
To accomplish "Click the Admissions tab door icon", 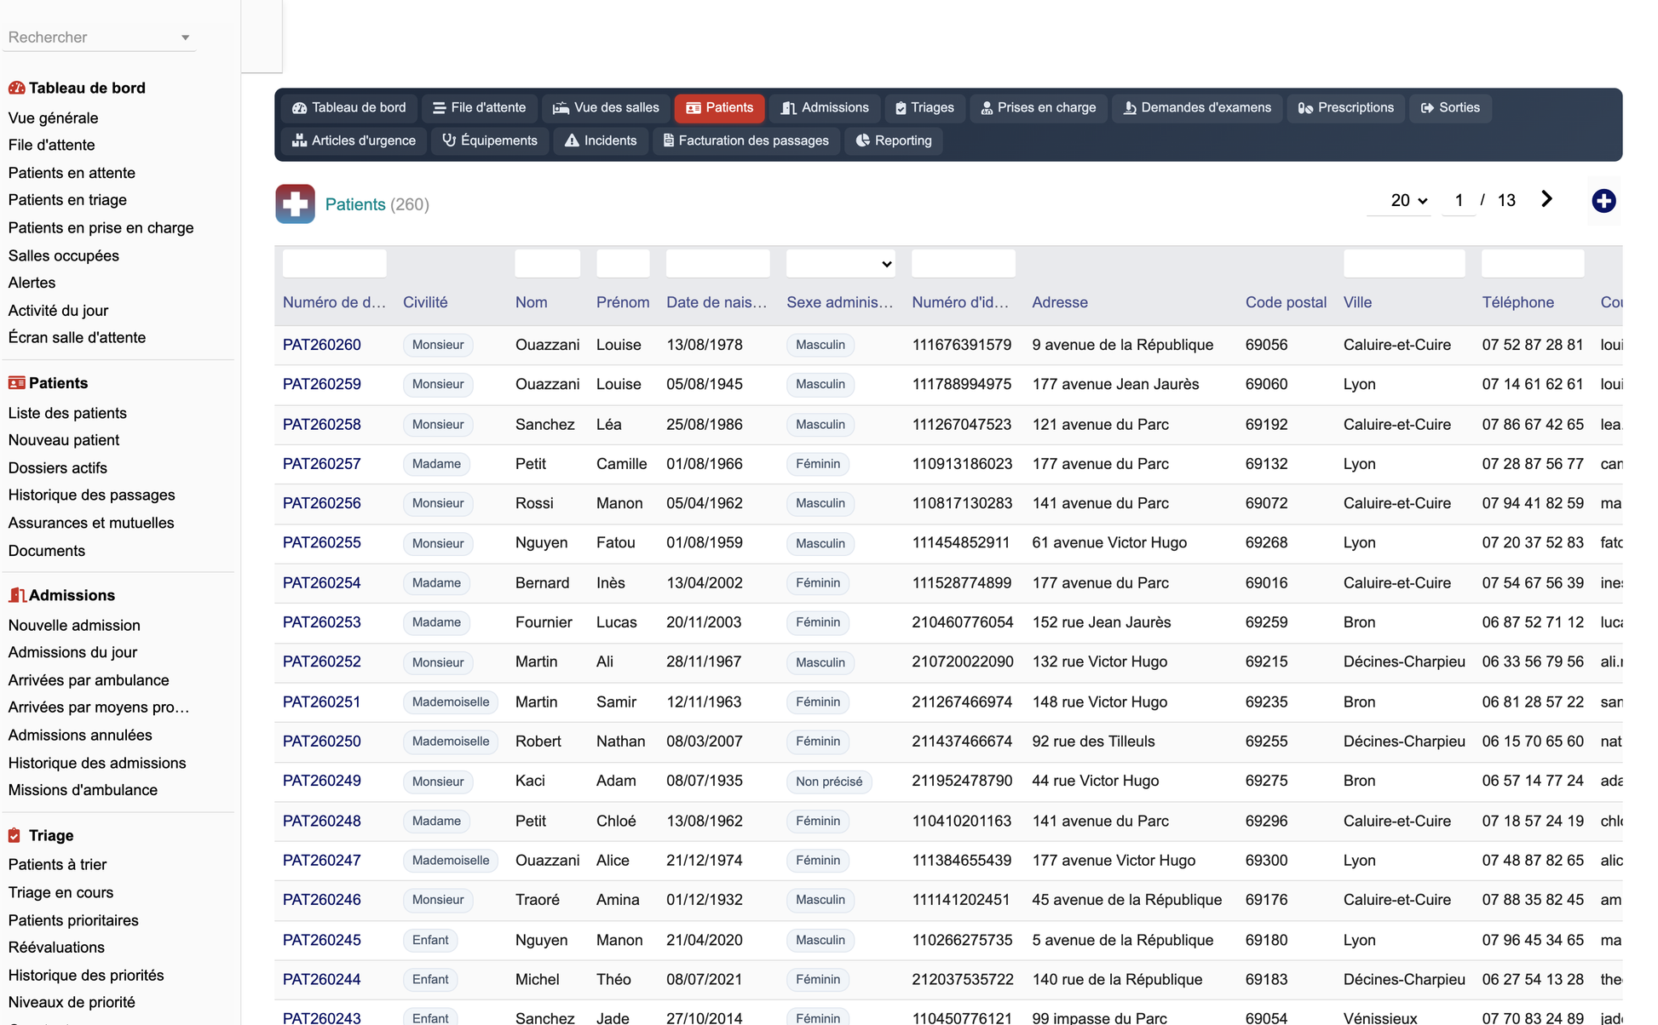I will click(789, 108).
